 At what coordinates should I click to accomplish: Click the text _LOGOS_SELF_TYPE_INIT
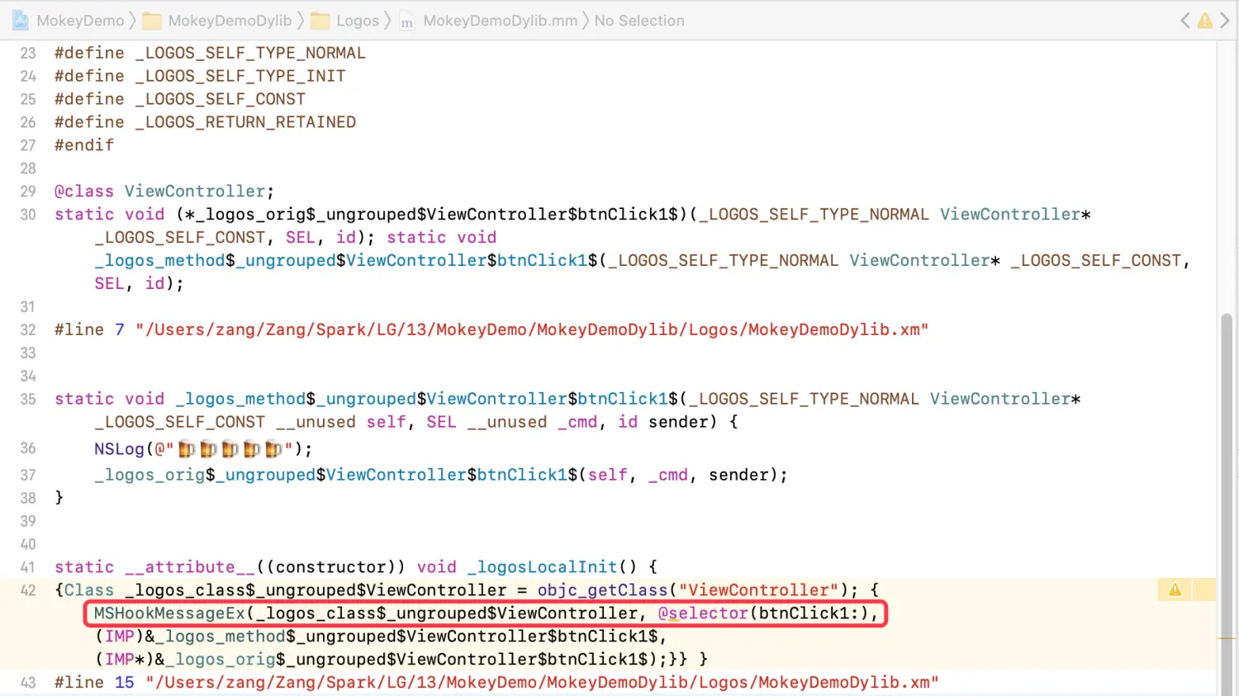point(240,76)
